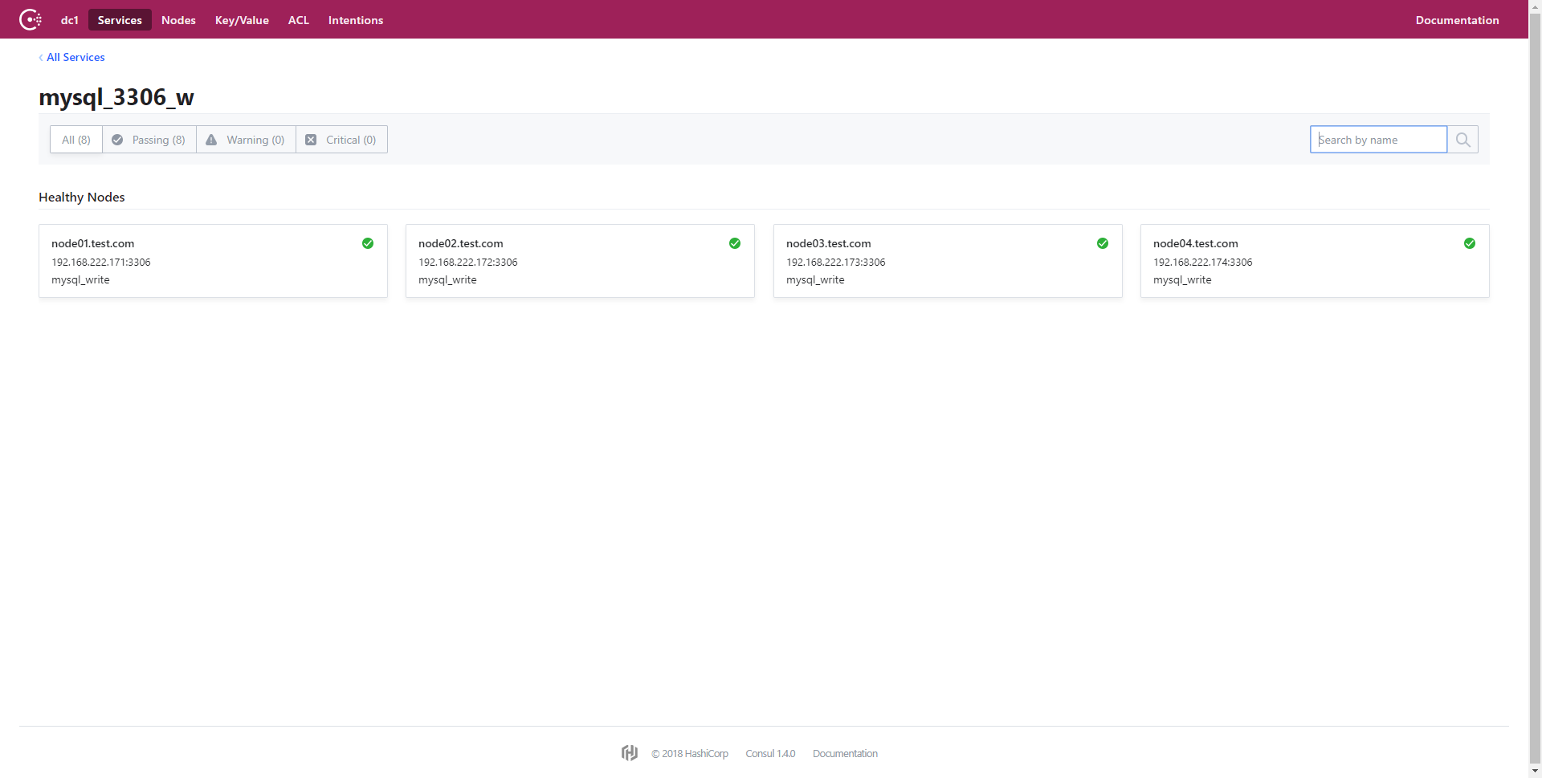The height and width of the screenshot is (778, 1542).
Task: Click Consul 1.4.0 version text
Action: [x=770, y=753]
